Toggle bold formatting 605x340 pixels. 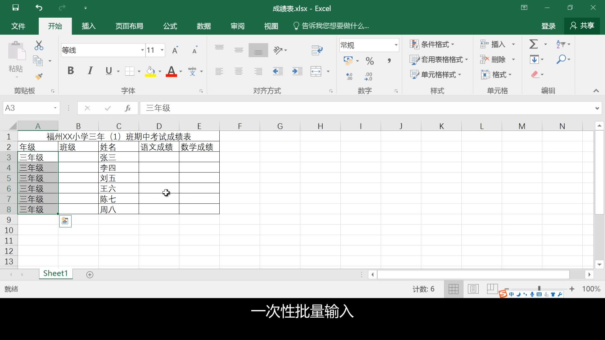click(x=70, y=71)
